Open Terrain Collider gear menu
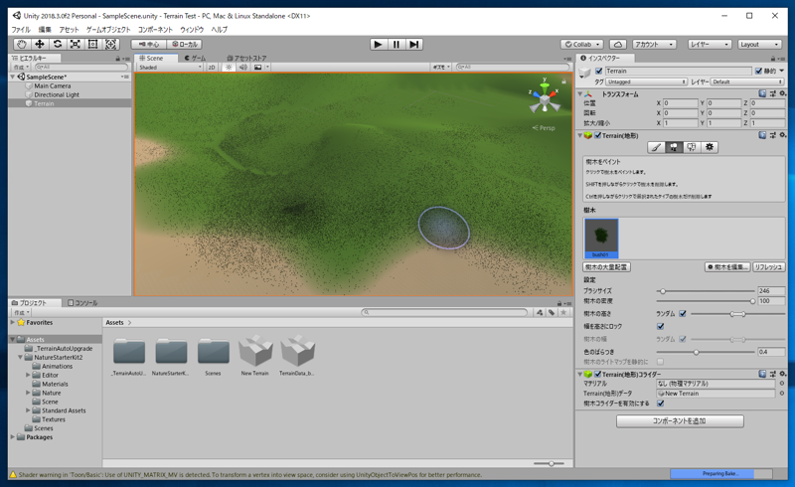795x487 pixels. (783, 374)
